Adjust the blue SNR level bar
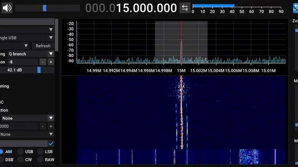 pyautogui.click(x=213, y=6)
